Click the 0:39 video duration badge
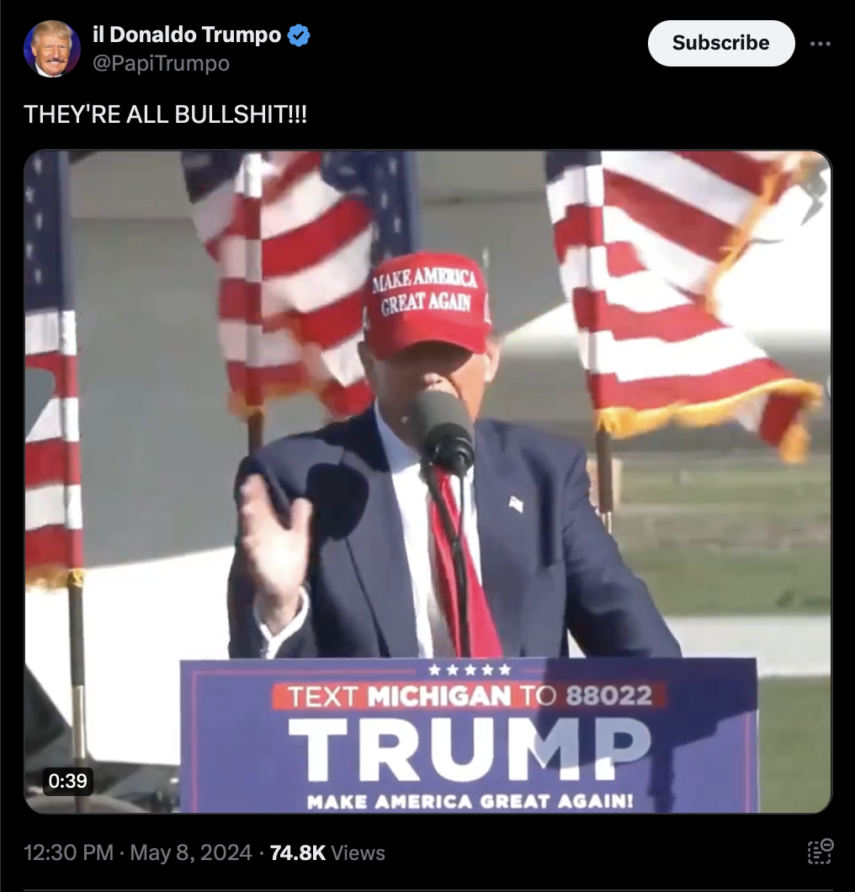855x892 pixels. 67,781
